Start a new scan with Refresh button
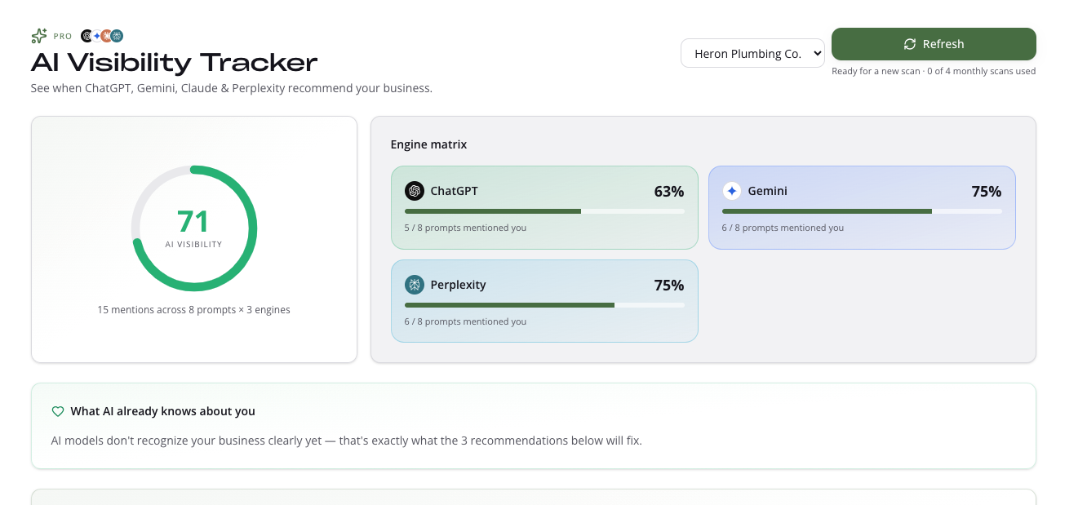 click(934, 44)
